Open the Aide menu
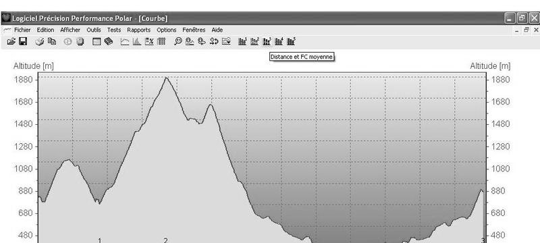This screenshot has height=243, width=540. pyautogui.click(x=217, y=30)
